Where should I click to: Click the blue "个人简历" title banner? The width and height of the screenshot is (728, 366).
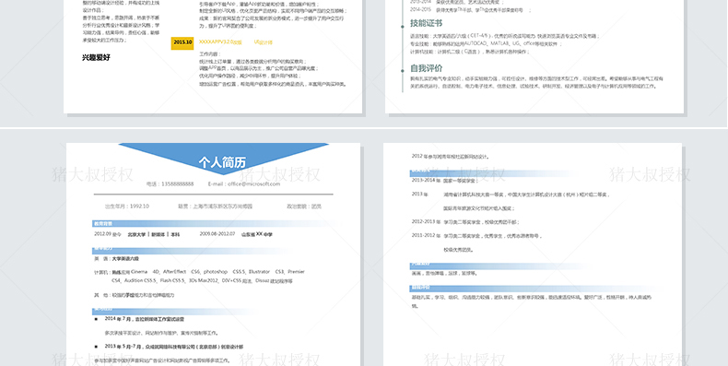[223, 159]
